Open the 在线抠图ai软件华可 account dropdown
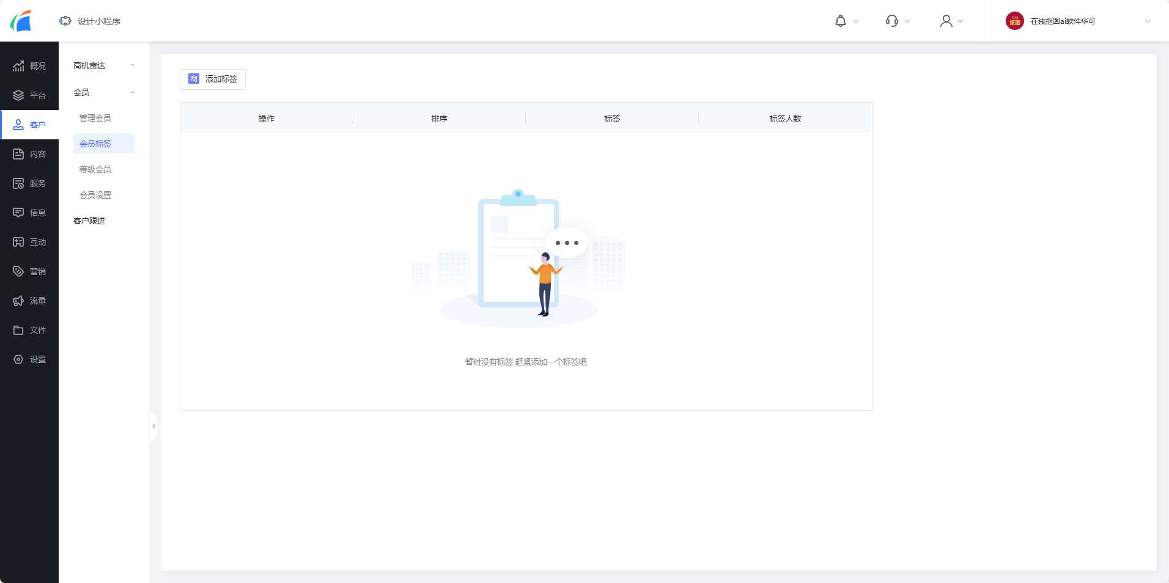 pos(1077,21)
